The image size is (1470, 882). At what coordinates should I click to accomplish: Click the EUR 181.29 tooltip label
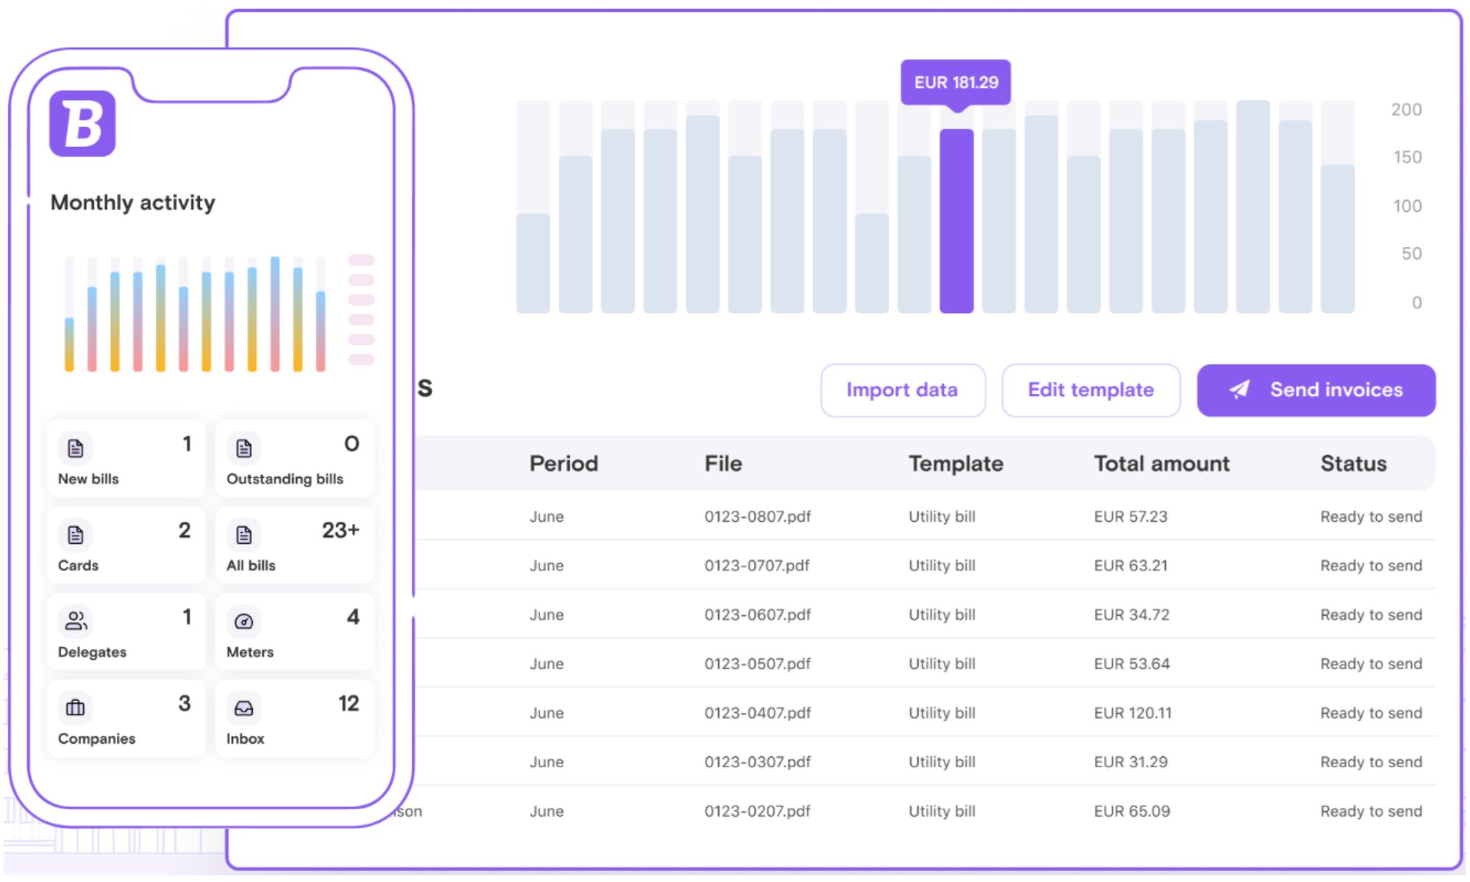click(955, 82)
